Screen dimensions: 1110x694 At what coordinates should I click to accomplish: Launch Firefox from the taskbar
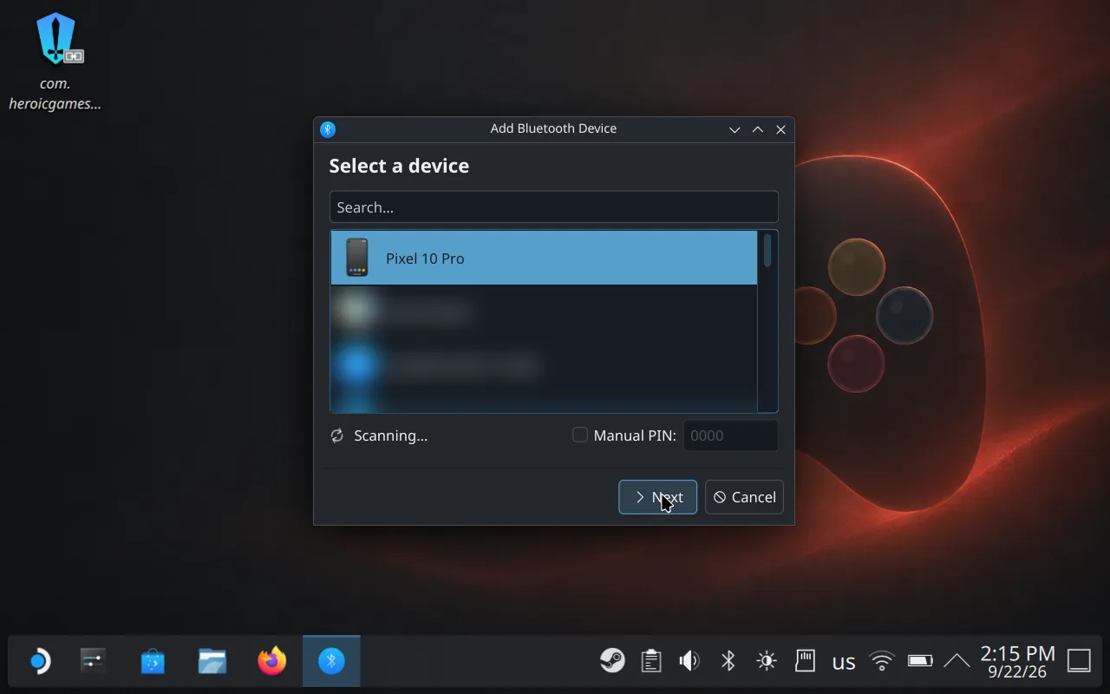271,662
